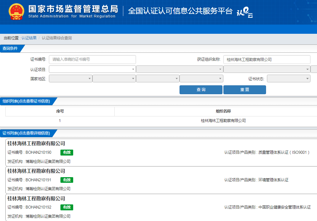Open the third 国家地区 dropdown
Screen dimensions: 317x221
click(158, 79)
